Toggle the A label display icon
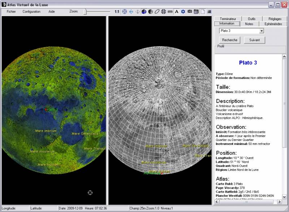The height and width of the screenshot is (212, 289). pyautogui.click(x=176, y=12)
